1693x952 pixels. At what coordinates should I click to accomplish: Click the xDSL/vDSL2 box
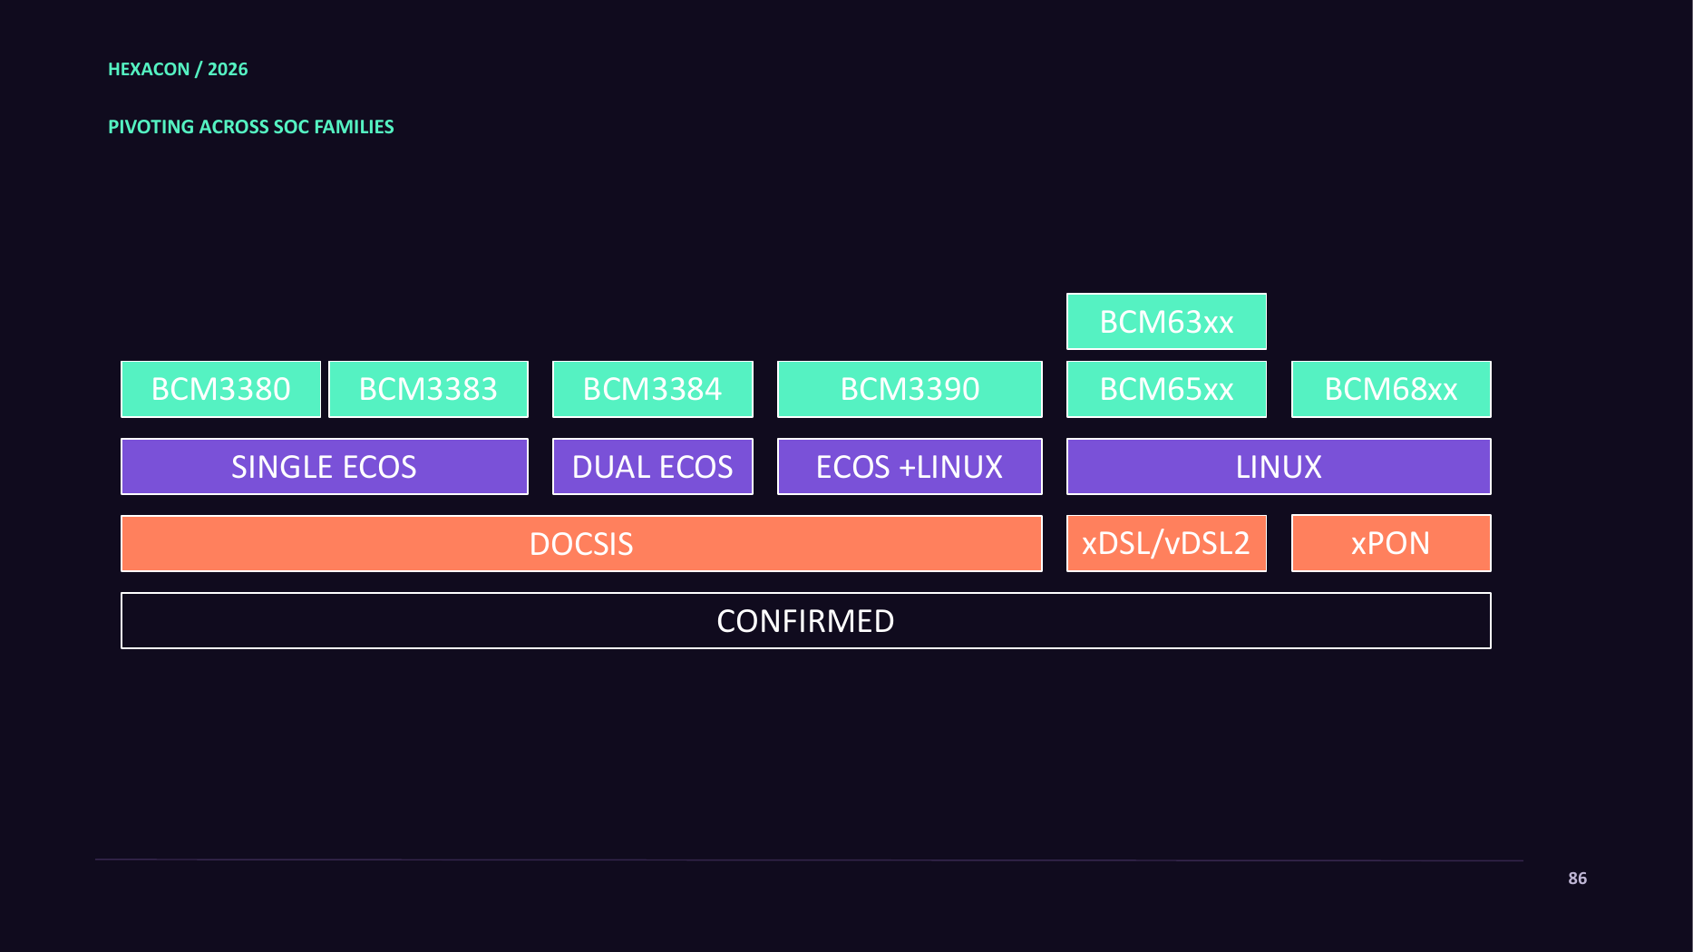pos(1166,543)
